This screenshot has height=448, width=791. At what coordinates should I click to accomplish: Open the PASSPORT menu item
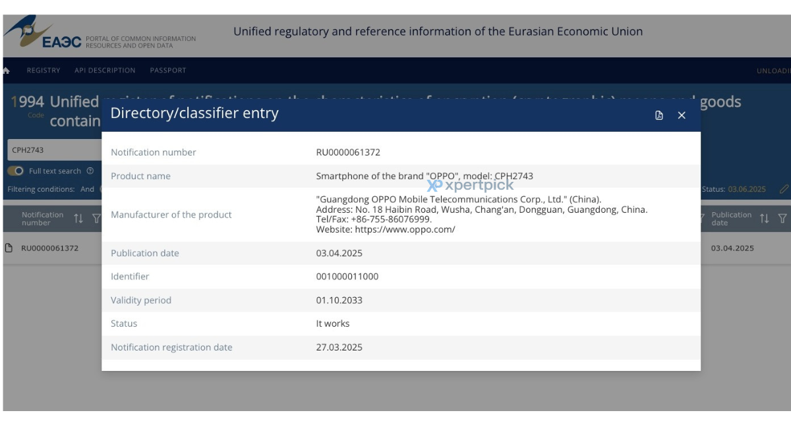[168, 70]
